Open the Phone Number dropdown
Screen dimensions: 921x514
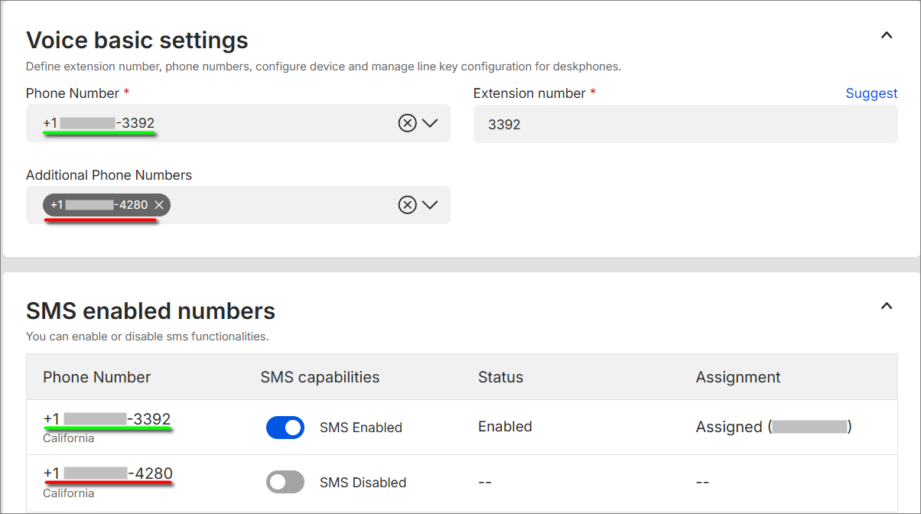click(x=430, y=123)
